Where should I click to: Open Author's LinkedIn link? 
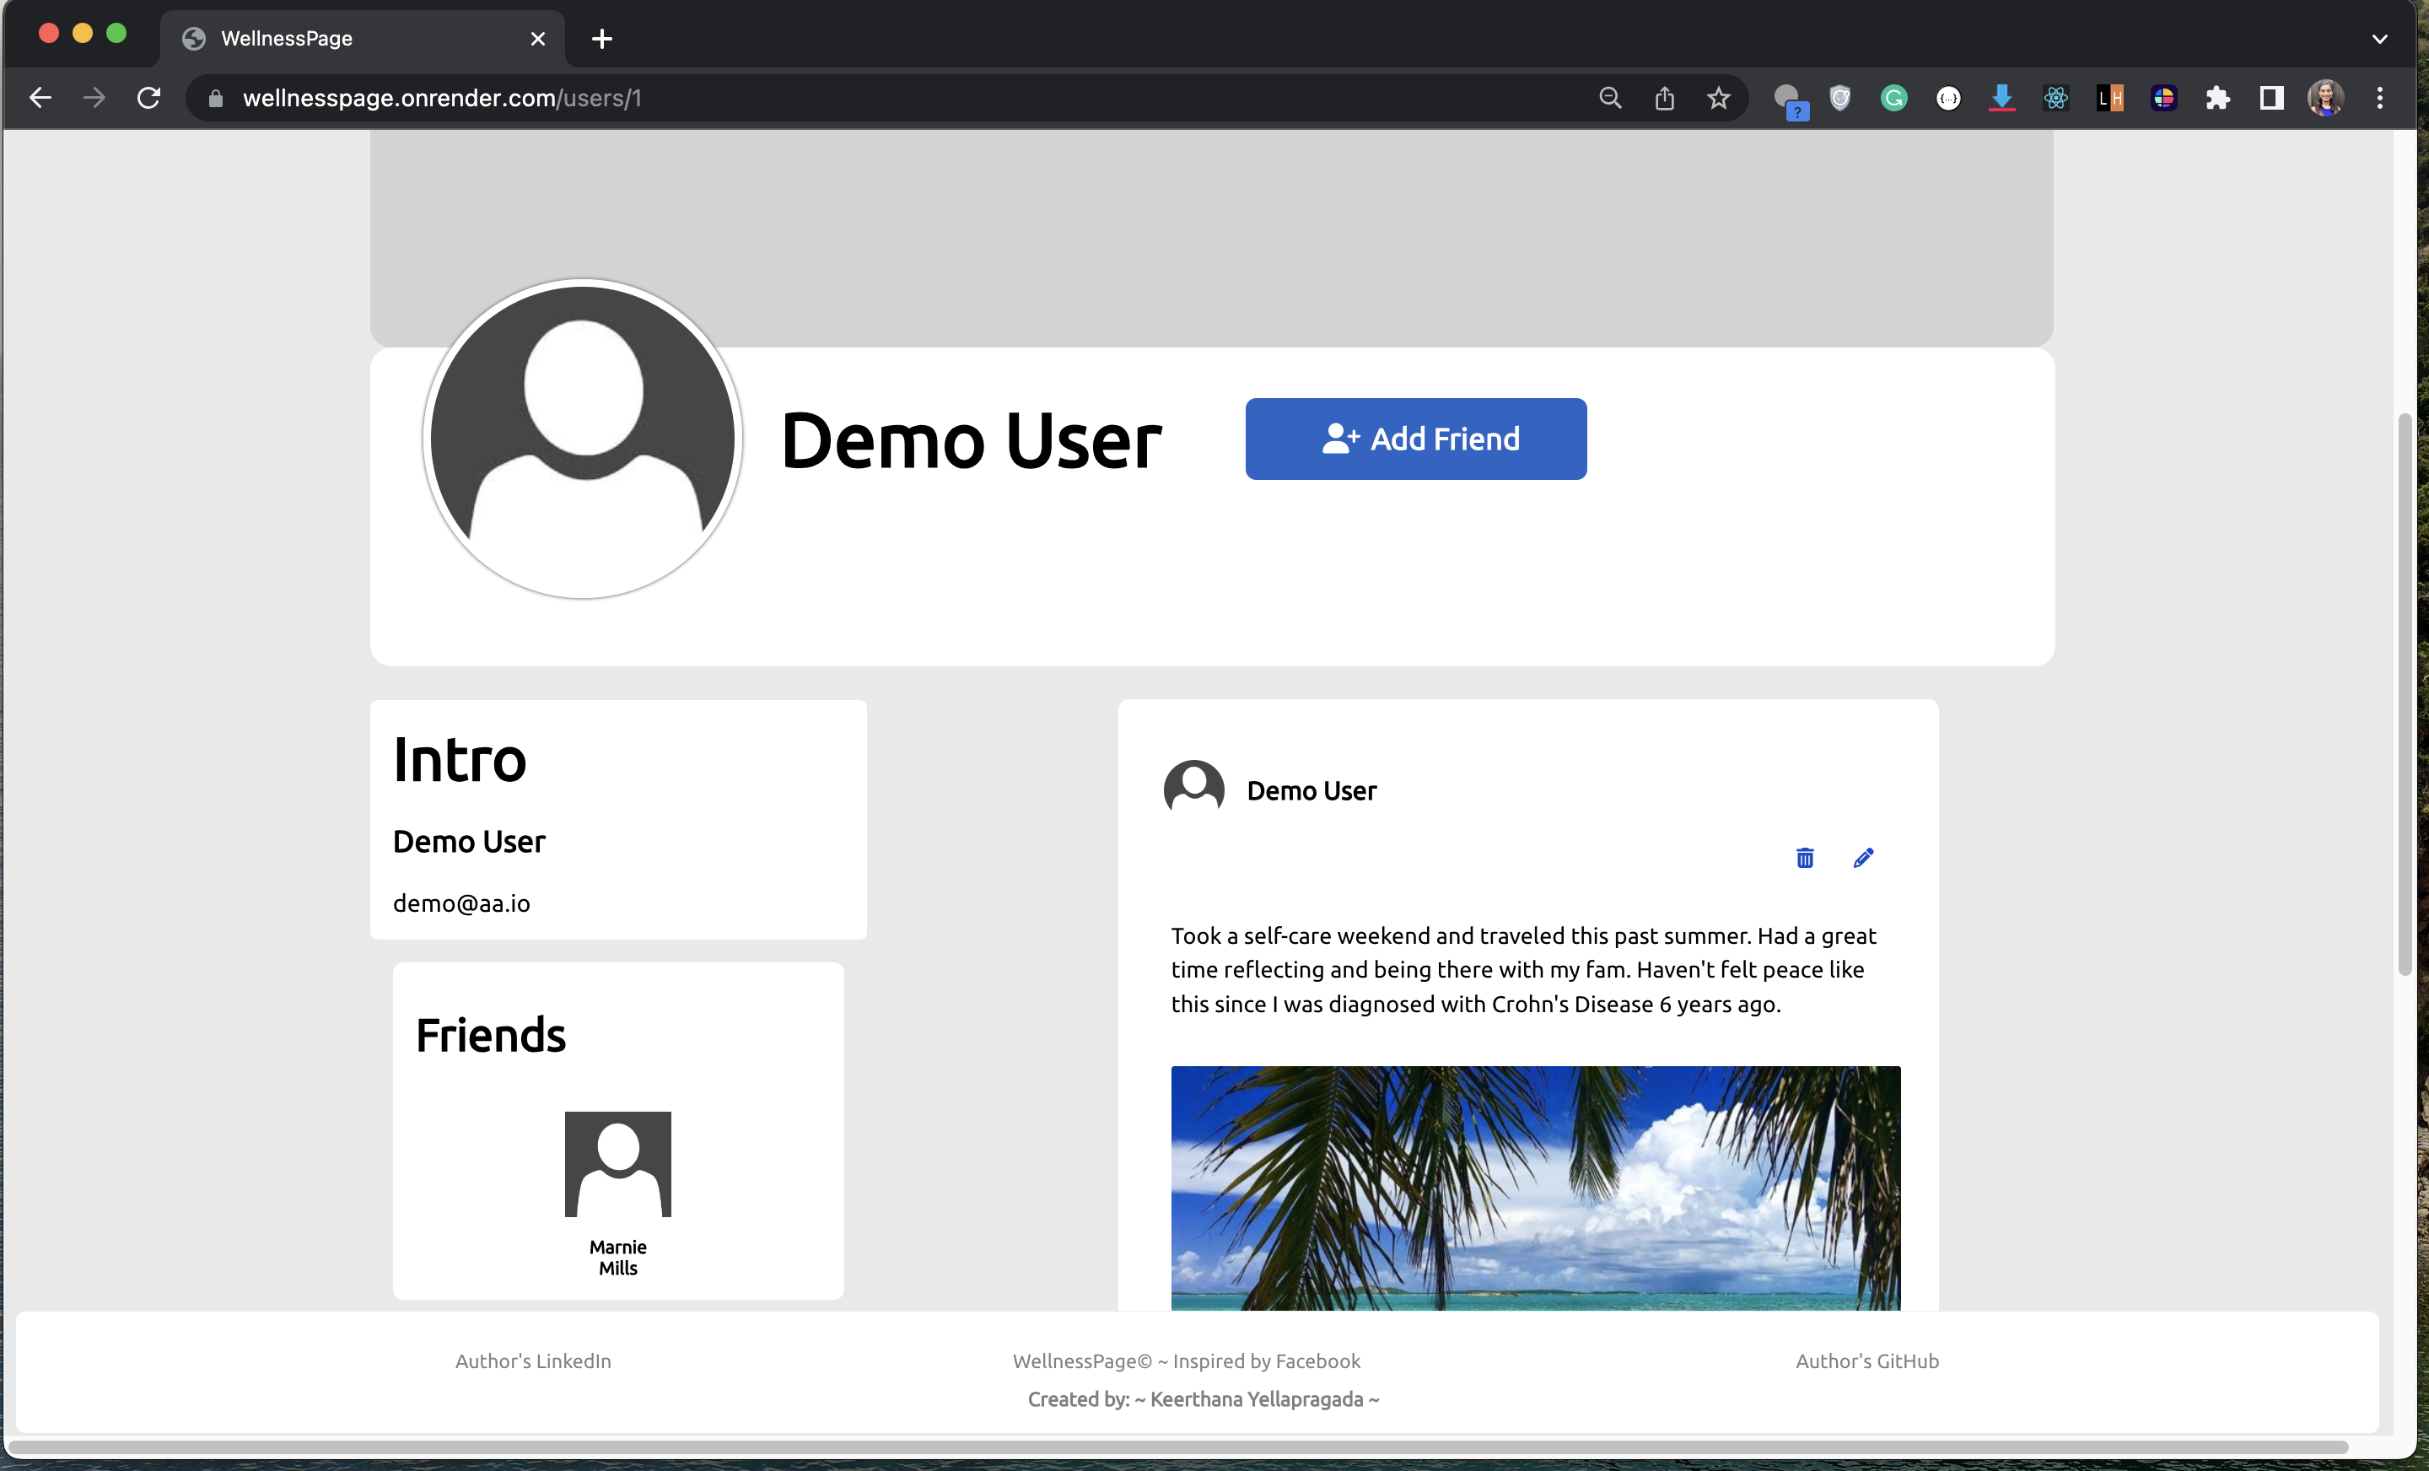(532, 1361)
